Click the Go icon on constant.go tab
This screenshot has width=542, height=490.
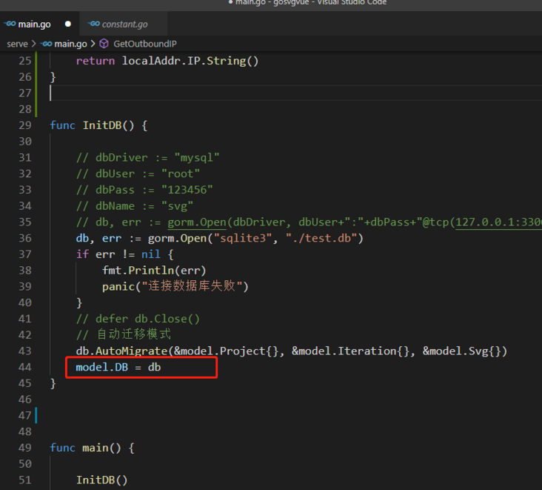click(93, 24)
